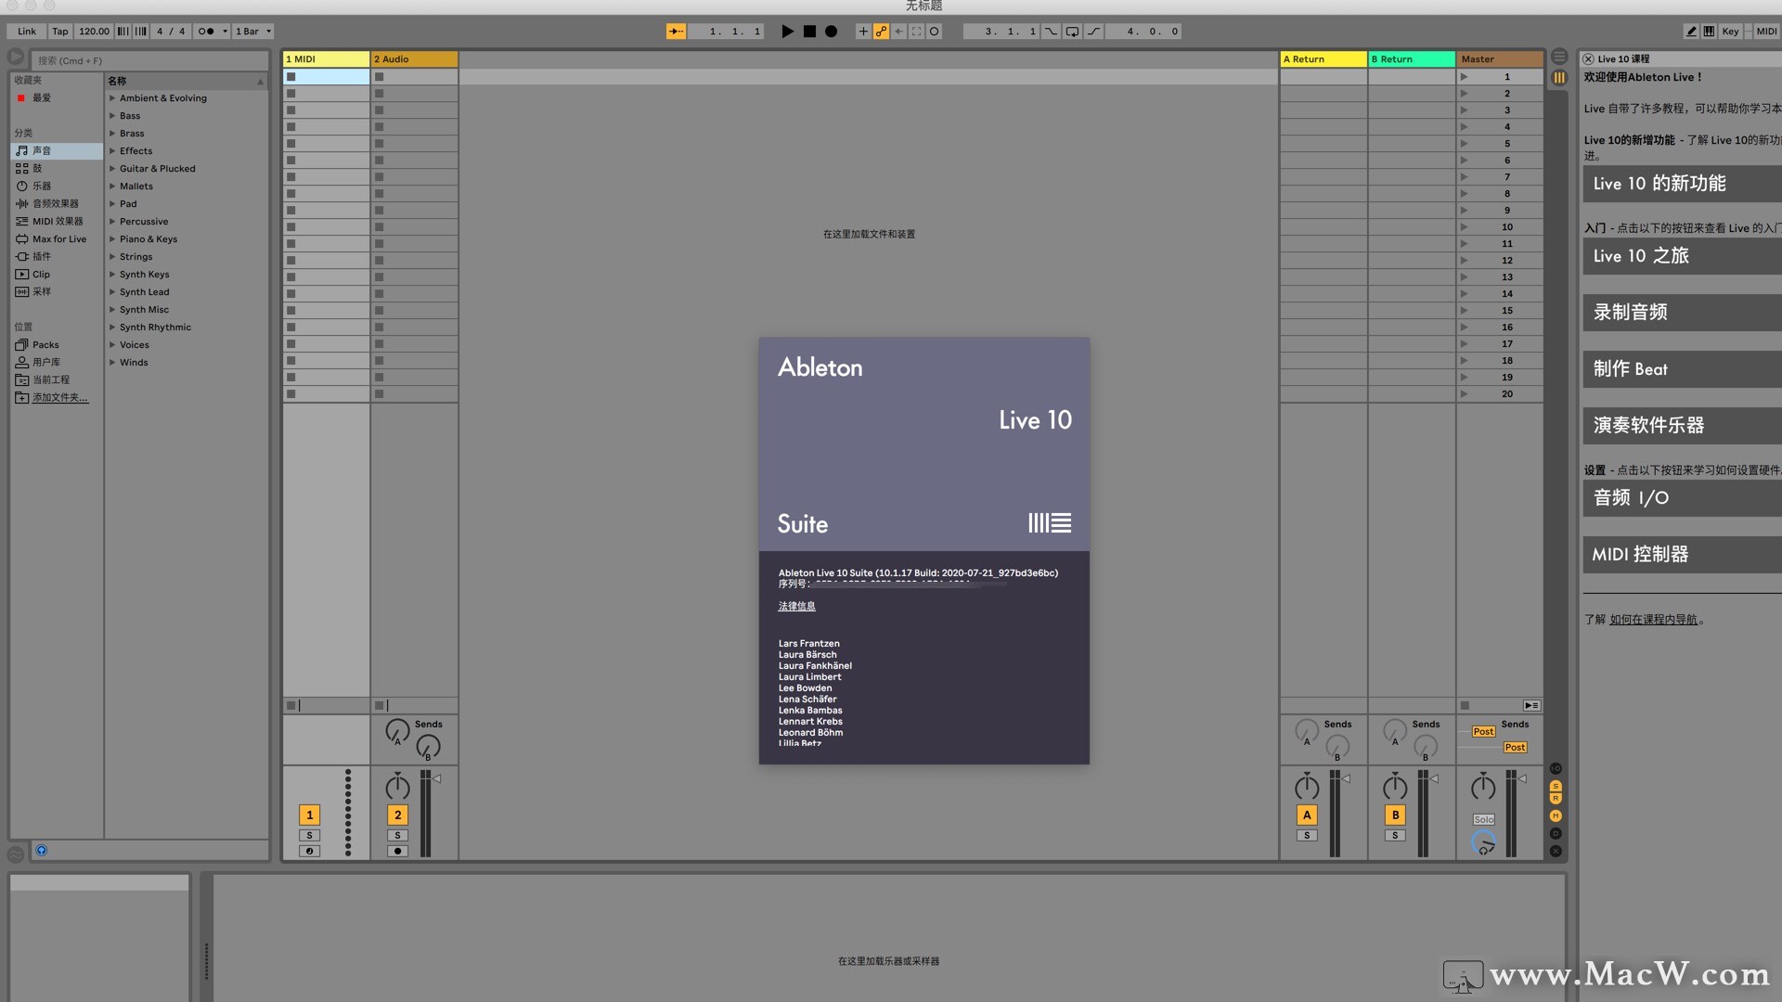Click the MIDI map mode button

click(x=1766, y=31)
